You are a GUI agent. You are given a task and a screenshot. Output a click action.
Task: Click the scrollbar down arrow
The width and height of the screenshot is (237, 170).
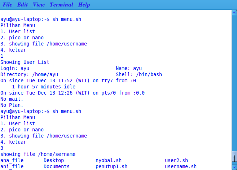[234, 167]
